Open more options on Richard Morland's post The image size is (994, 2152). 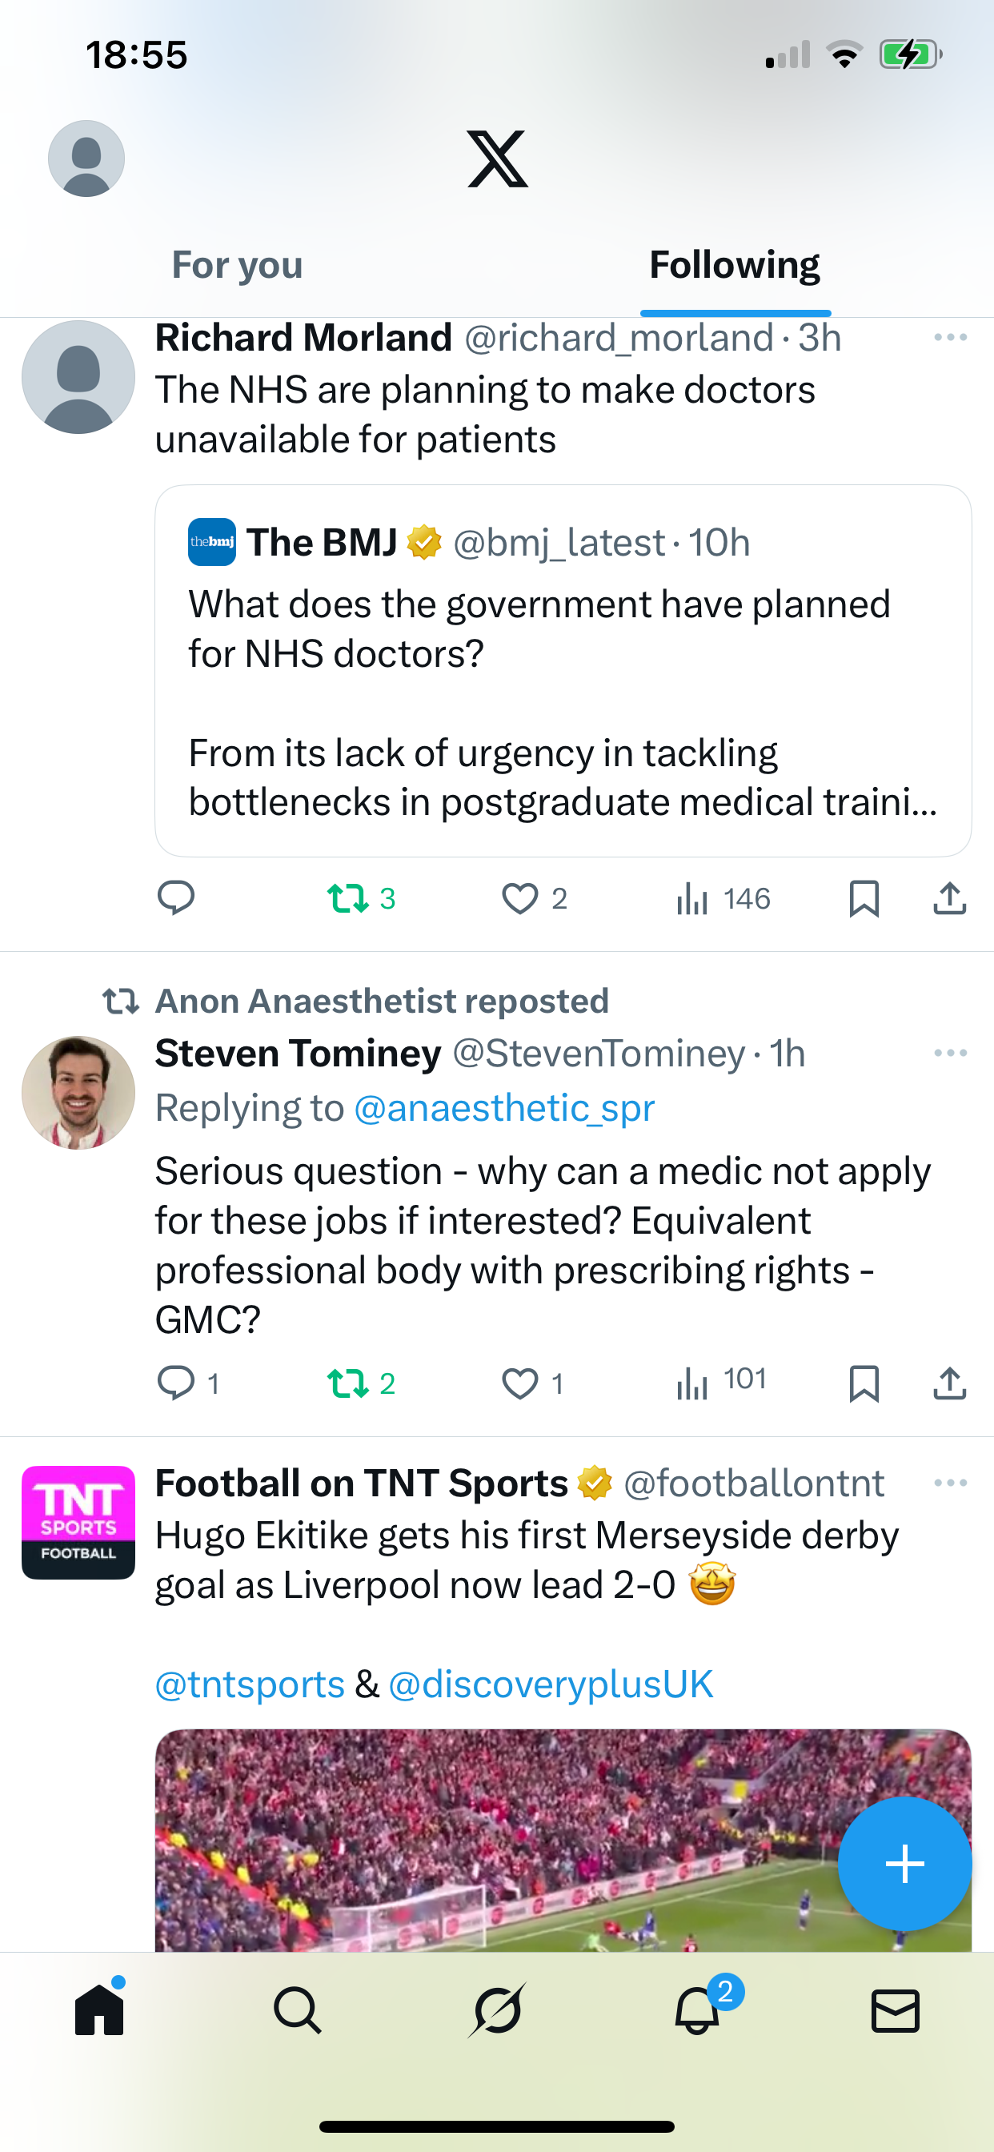point(950,338)
